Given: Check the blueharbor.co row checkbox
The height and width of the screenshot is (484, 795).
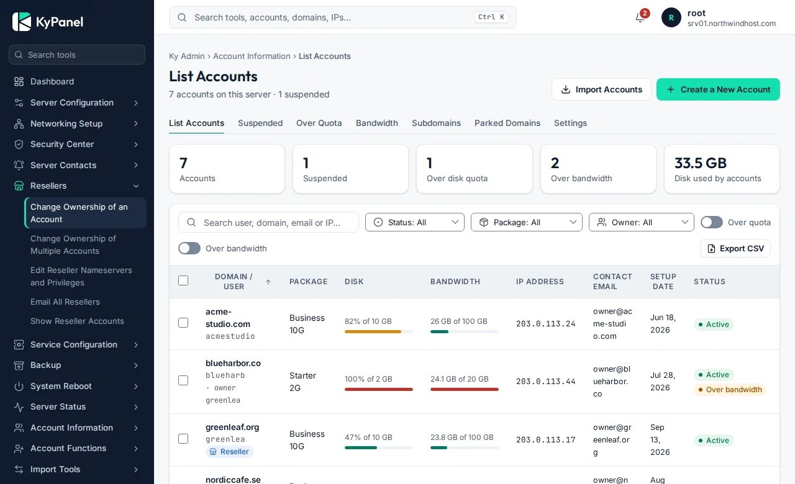Looking at the screenshot, I should coord(183,380).
